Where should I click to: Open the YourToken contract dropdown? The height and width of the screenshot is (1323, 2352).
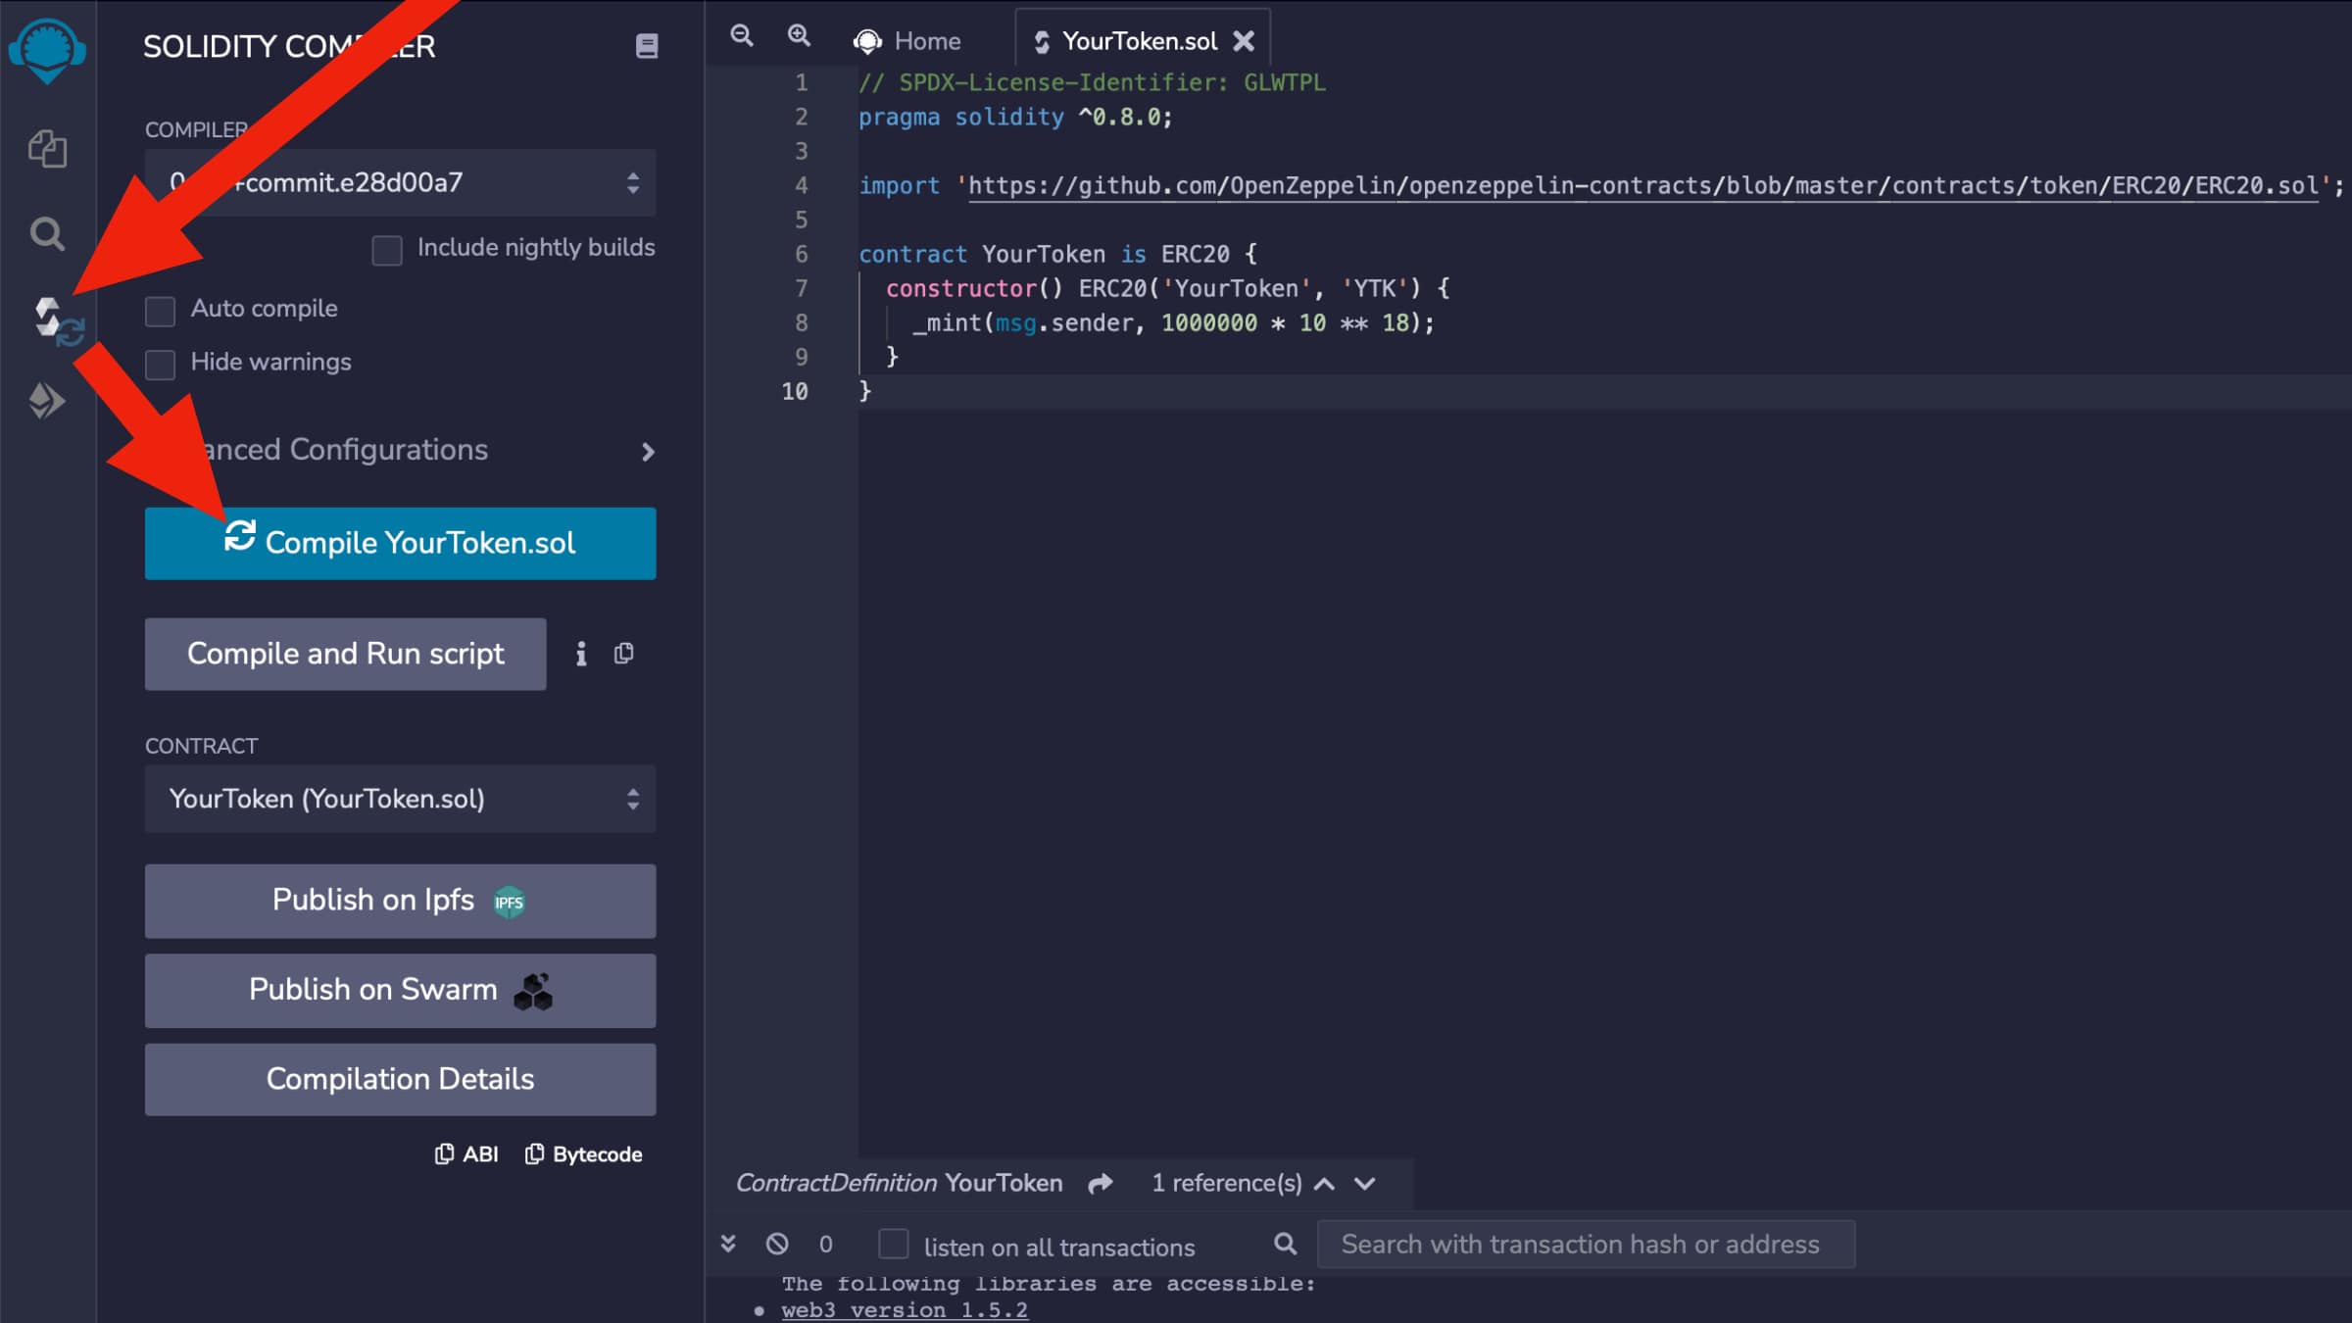400,799
